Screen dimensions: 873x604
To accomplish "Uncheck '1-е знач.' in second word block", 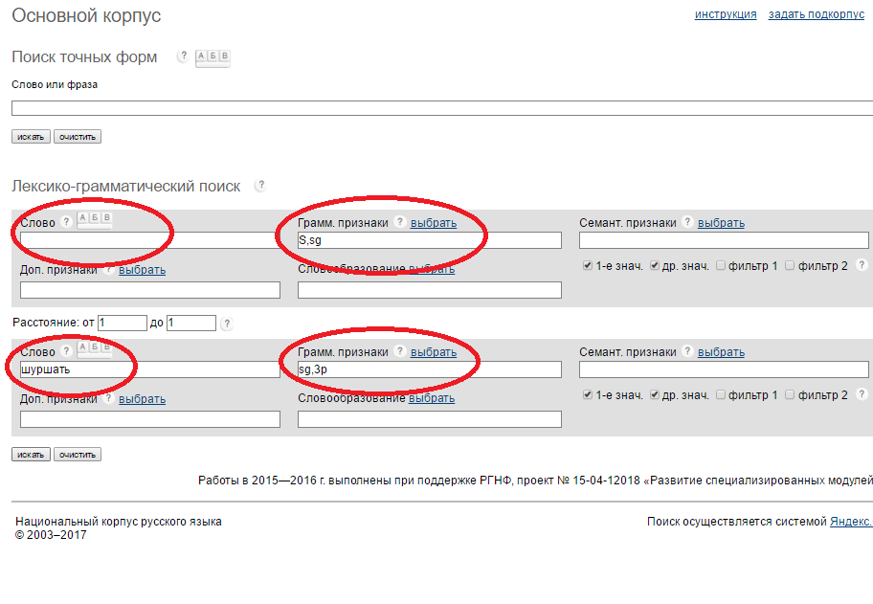I will [x=588, y=394].
